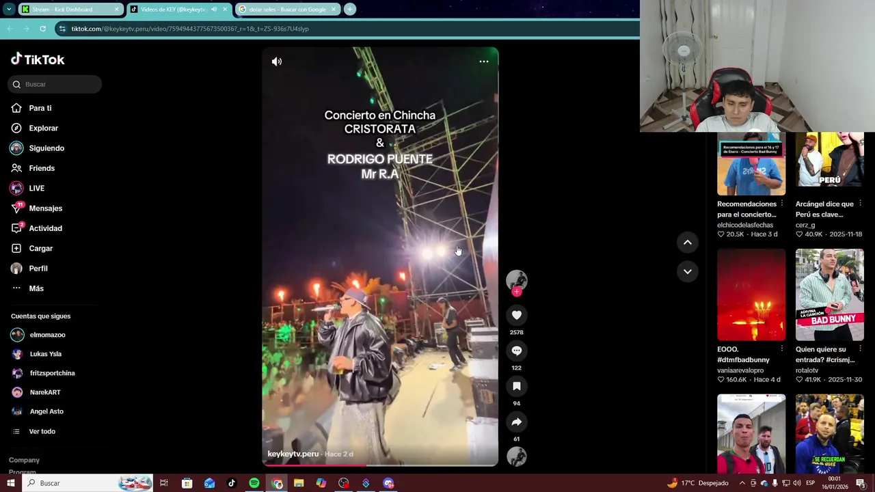Mute the TikTok tab via its speaker icon
This screenshot has height=492, width=875.
coord(214,10)
